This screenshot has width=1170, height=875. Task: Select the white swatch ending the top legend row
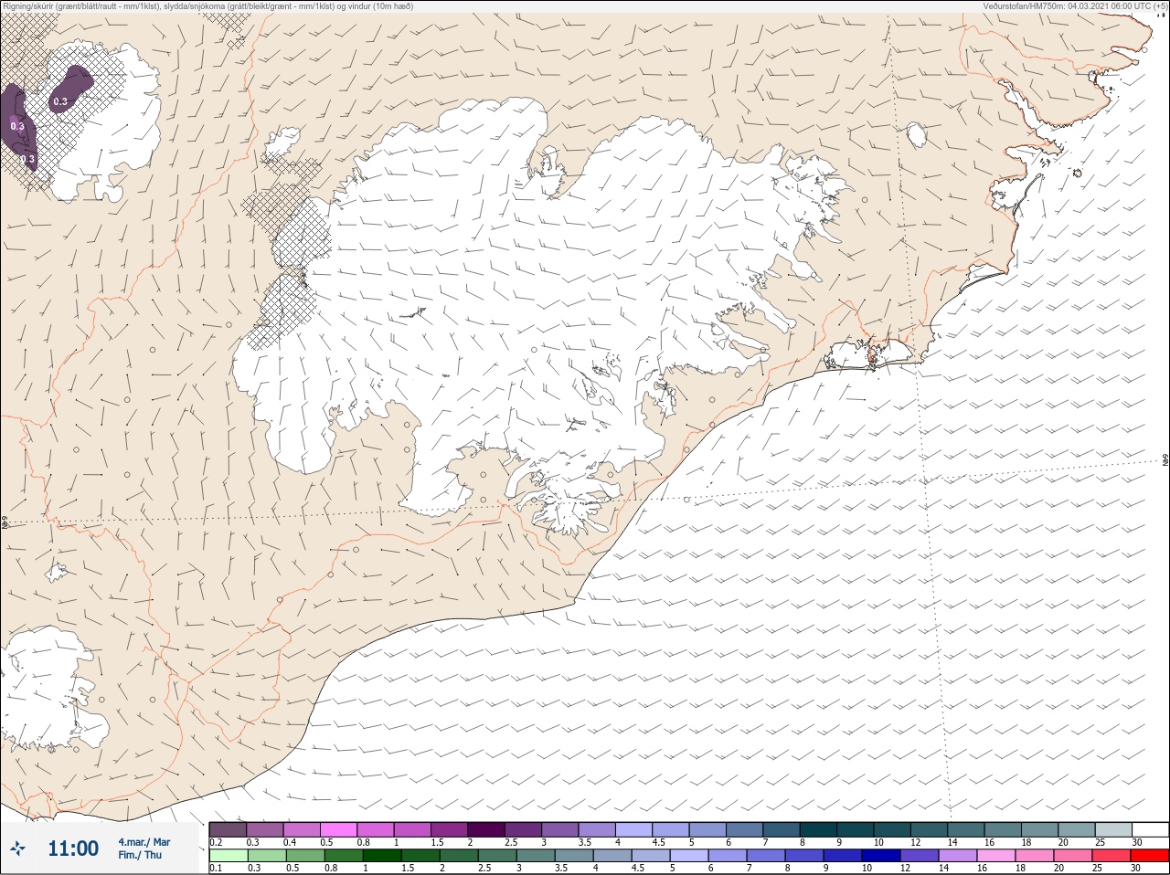pyautogui.click(x=1149, y=829)
